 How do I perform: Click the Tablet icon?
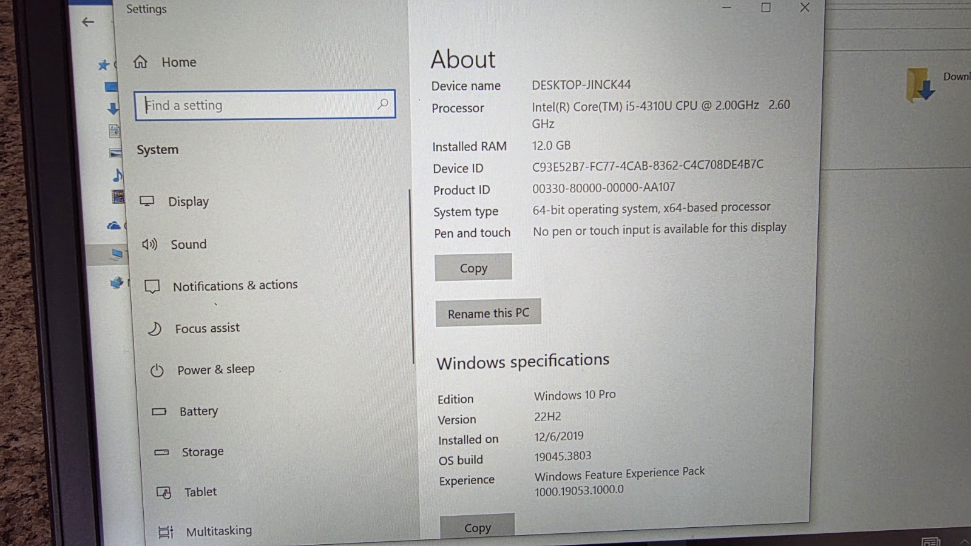pos(164,492)
